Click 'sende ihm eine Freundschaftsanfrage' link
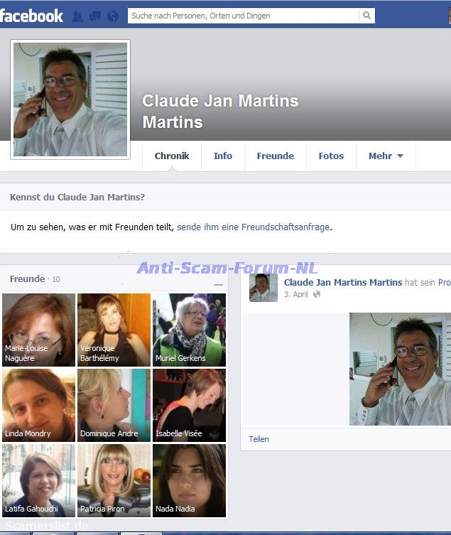 254,227
